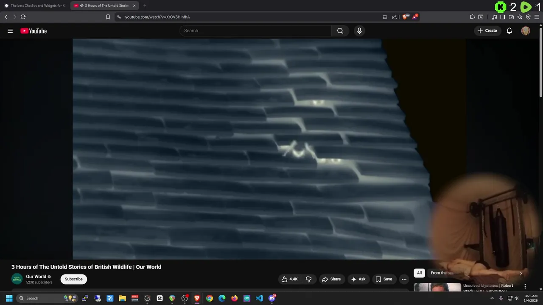Open tab search icon in toolbar
The width and height of the screenshot is (543, 305).
(481, 17)
